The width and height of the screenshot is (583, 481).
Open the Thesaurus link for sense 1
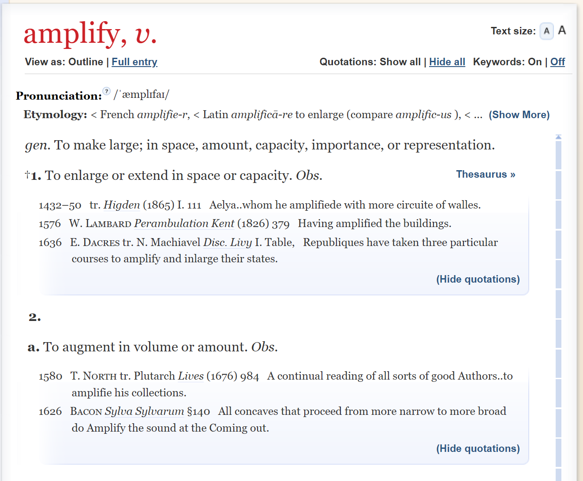click(x=486, y=174)
